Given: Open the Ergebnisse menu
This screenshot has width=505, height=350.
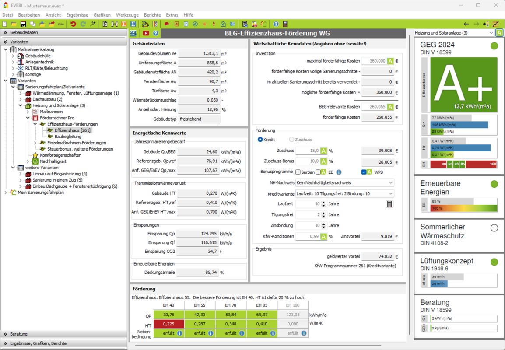Looking at the screenshot, I should point(77,15).
